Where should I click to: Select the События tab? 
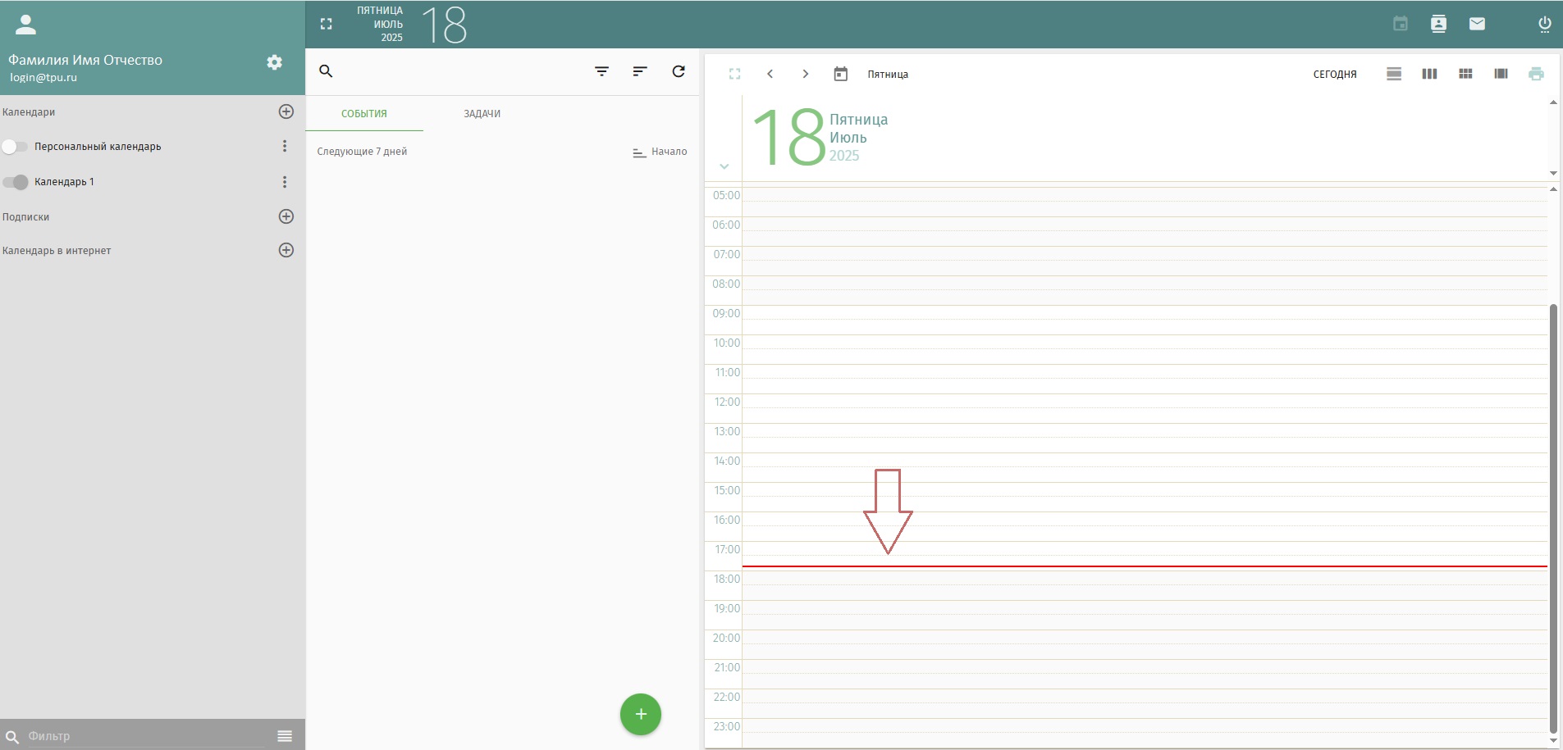click(x=364, y=114)
